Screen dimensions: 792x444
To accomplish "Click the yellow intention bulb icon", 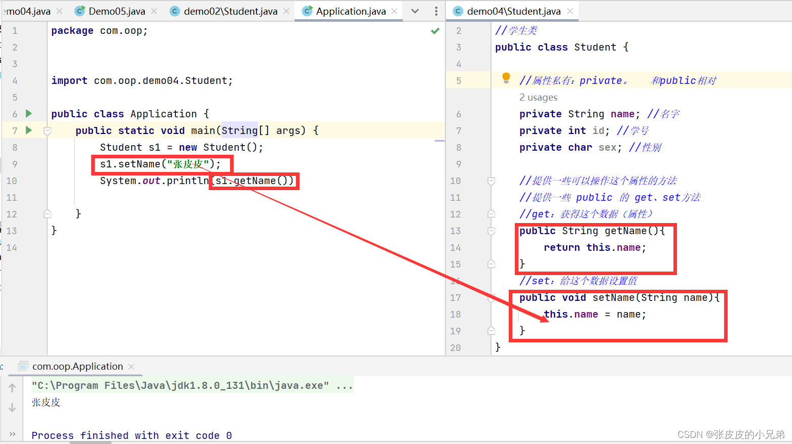I will coord(506,78).
